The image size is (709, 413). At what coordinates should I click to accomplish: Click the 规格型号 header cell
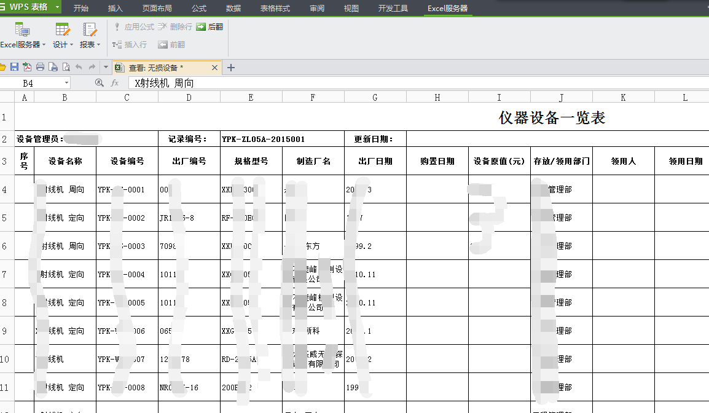[251, 161]
